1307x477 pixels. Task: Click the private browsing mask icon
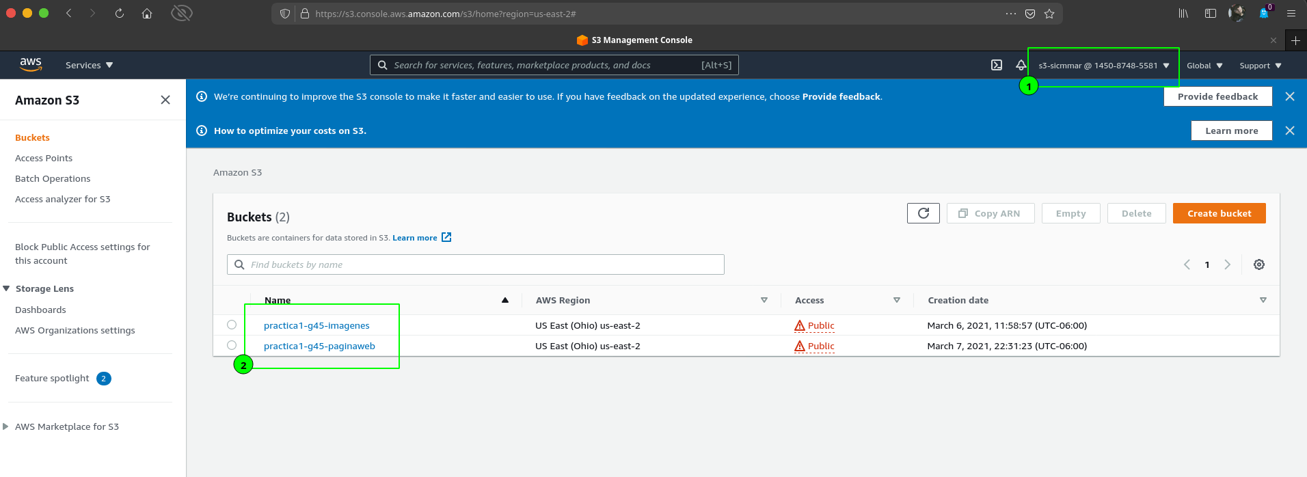click(181, 13)
